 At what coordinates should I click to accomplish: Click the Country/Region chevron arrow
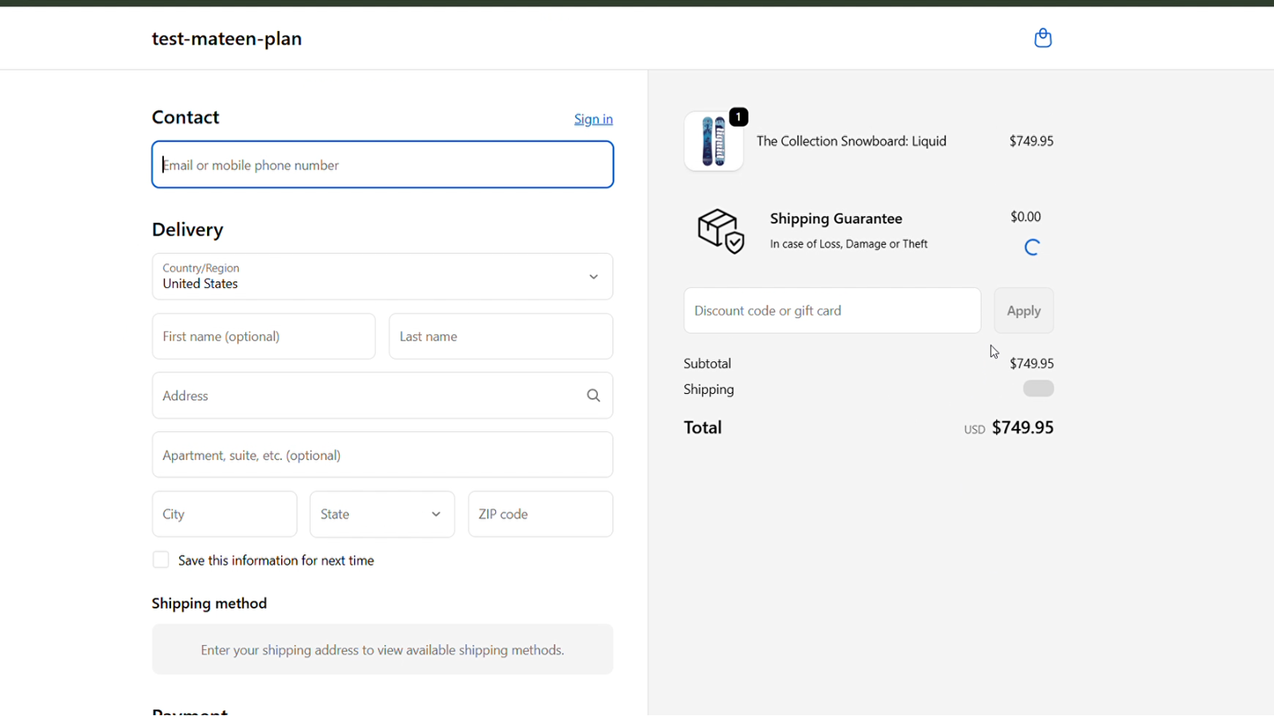tap(593, 277)
